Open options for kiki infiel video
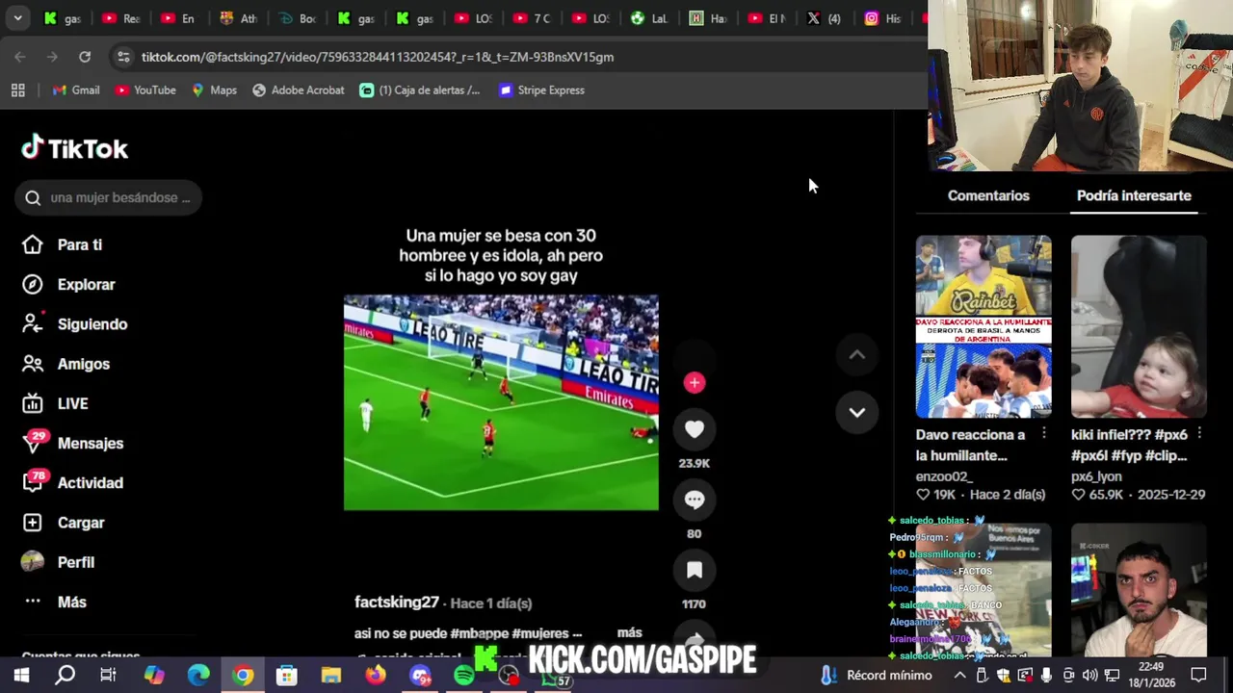Screen dimensions: 1233x693 click(1199, 434)
